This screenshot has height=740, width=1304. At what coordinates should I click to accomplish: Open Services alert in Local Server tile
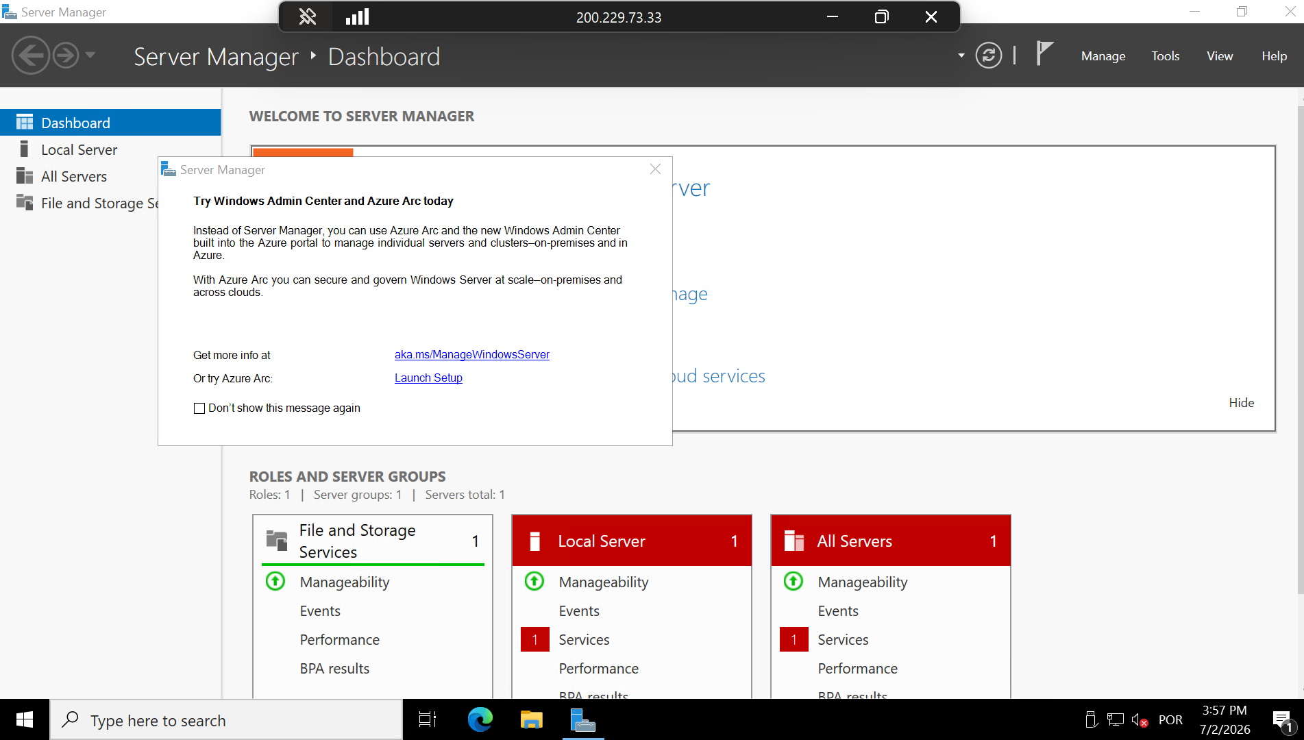point(584,640)
